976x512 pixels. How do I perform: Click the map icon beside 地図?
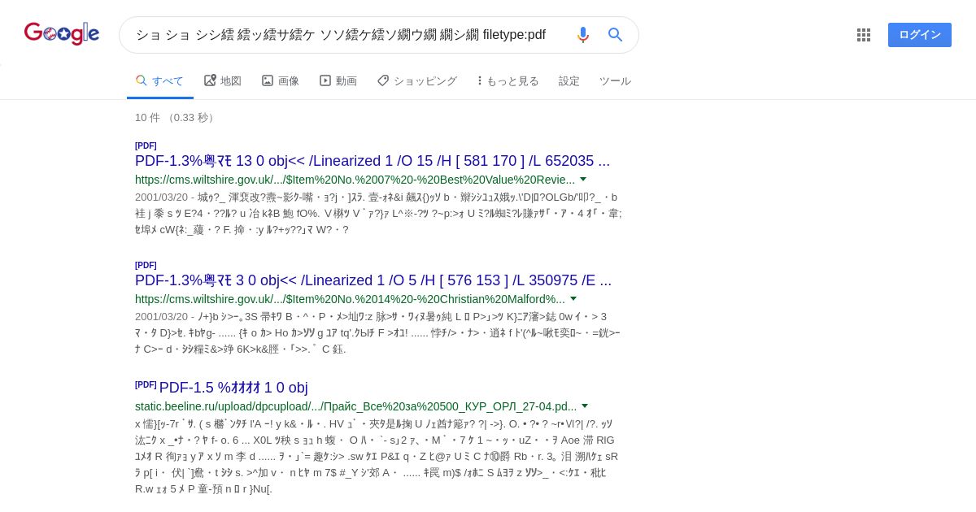coord(210,80)
